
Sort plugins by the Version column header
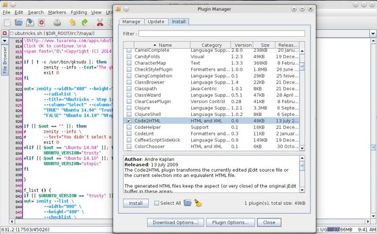[x=242, y=45]
